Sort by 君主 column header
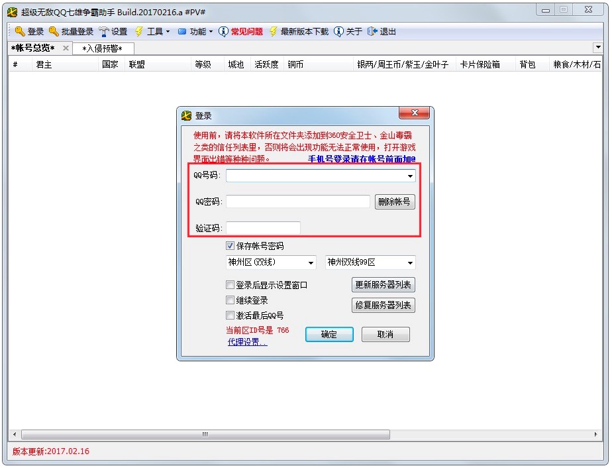 tap(64, 64)
